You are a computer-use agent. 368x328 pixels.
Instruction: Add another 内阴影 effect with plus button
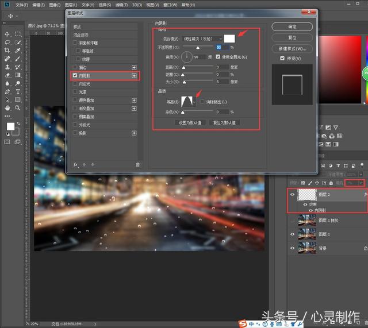pos(134,76)
